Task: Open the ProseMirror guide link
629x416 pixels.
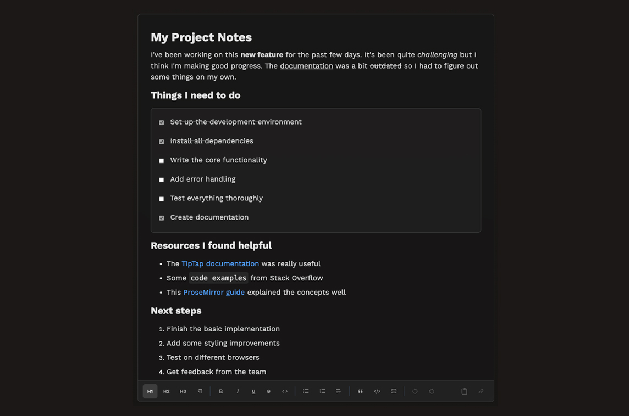Action: [214, 293]
